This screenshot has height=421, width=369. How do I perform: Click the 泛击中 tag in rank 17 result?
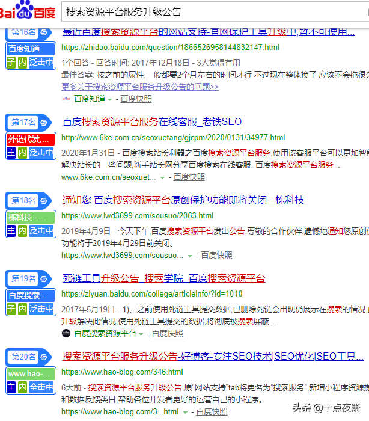[x=41, y=153]
